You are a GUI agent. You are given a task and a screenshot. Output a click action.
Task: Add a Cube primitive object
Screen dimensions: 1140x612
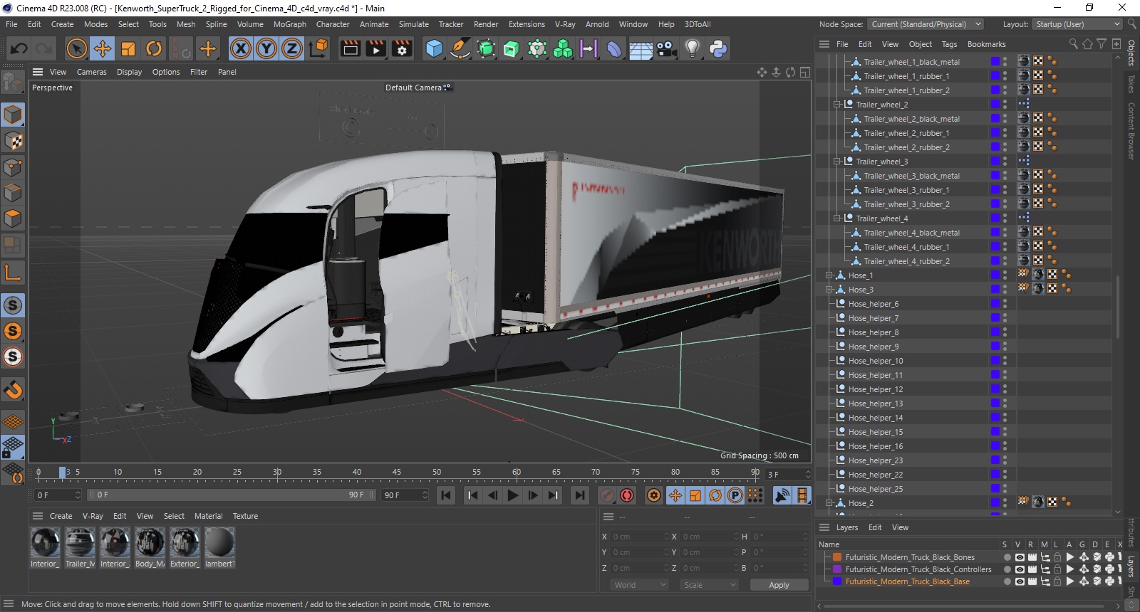click(434, 48)
